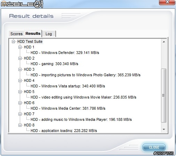Select the video editing Movie Maker row

(x=83, y=97)
